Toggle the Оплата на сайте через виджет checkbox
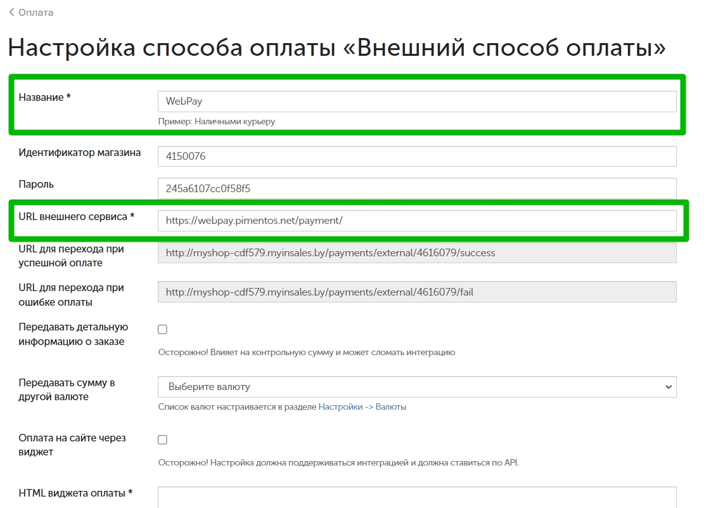This screenshot has width=711, height=508. (162, 440)
